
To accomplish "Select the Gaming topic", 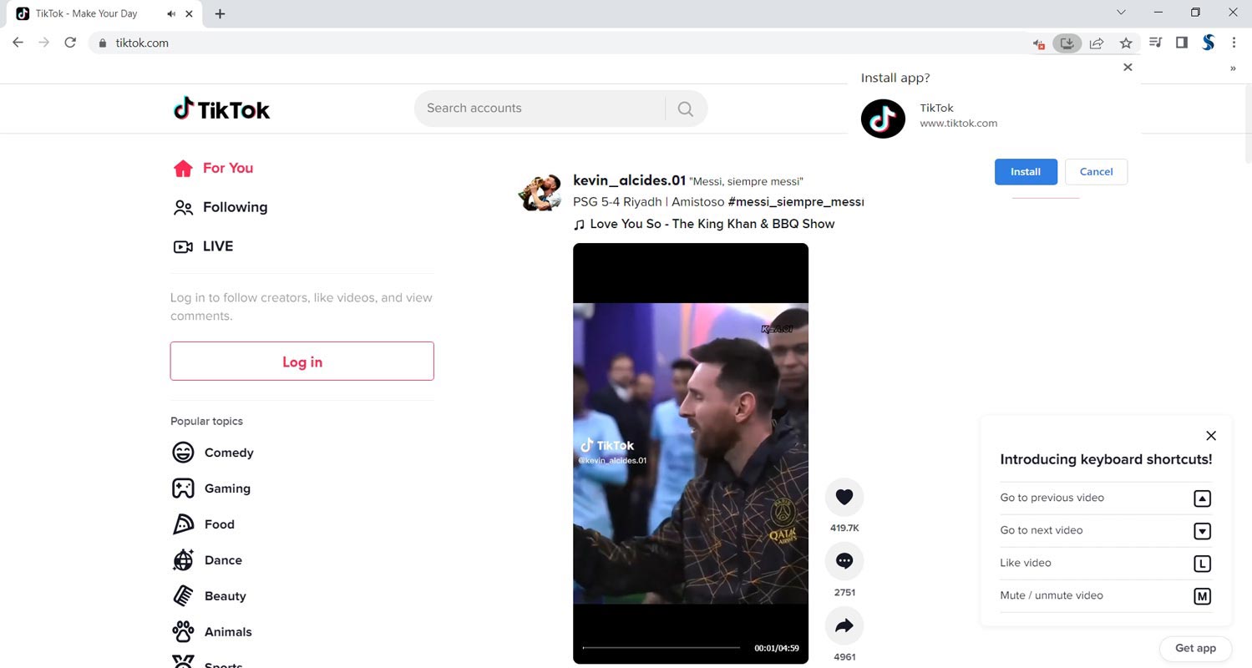I will pos(227,488).
